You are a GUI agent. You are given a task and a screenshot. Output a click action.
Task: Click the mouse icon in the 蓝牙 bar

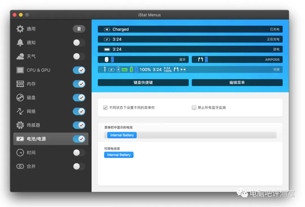tap(106, 60)
